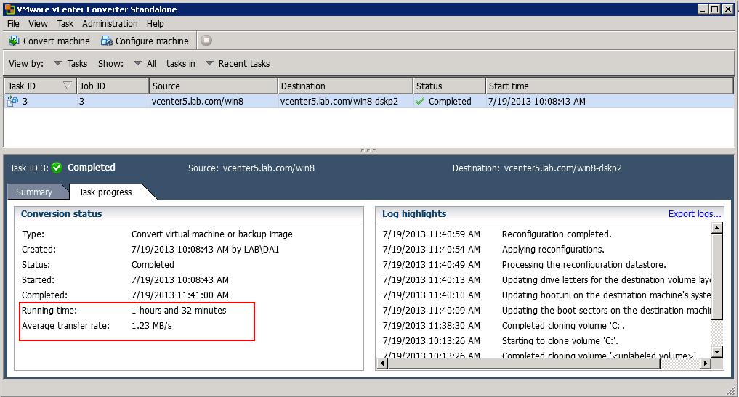Click the log panel scroll down arrow
The width and height of the screenshot is (739, 397).
coord(717,352)
